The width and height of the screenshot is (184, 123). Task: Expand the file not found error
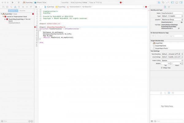pyautogui.click(x=5, y=19)
